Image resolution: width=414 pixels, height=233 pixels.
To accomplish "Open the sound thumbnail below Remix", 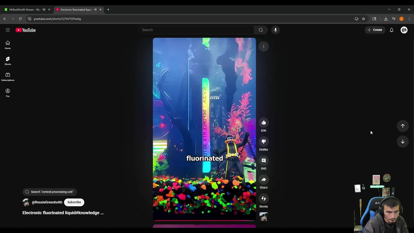I will [x=264, y=217].
